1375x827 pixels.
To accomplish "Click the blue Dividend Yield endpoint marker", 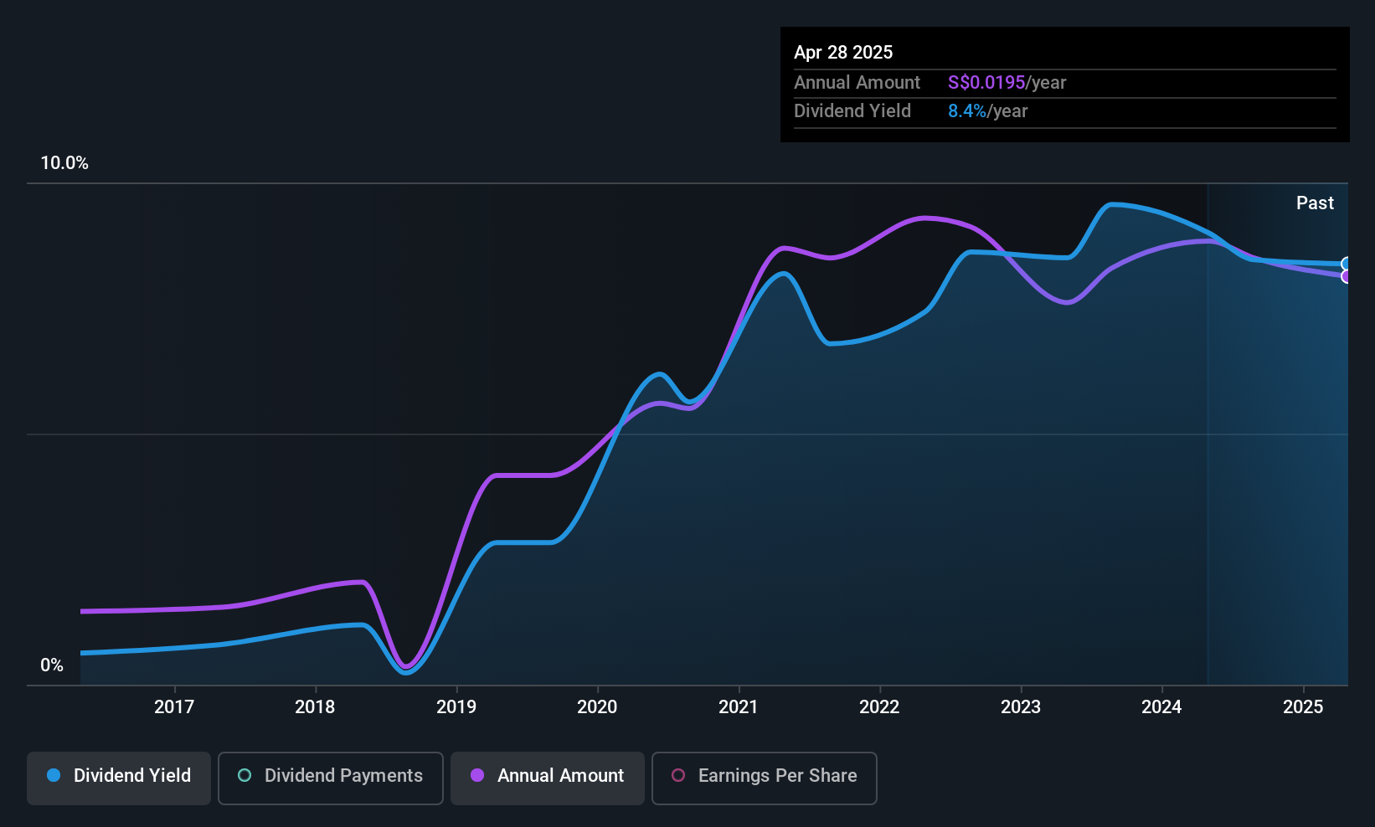I will point(1347,264).
